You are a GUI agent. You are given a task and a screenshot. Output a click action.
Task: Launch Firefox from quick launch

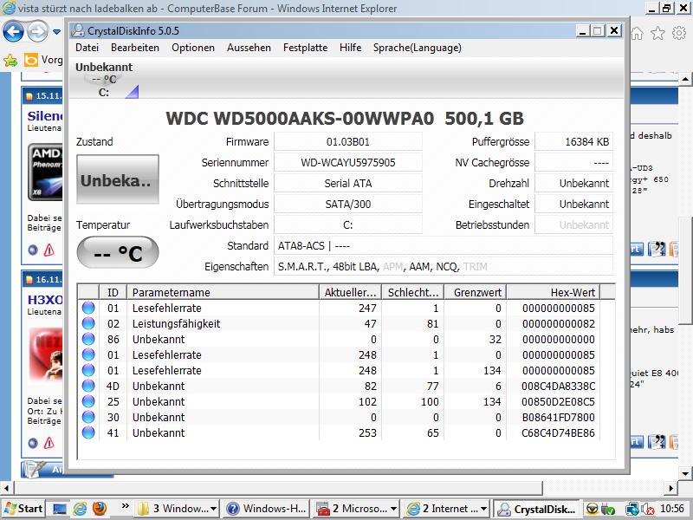point(100,509)
